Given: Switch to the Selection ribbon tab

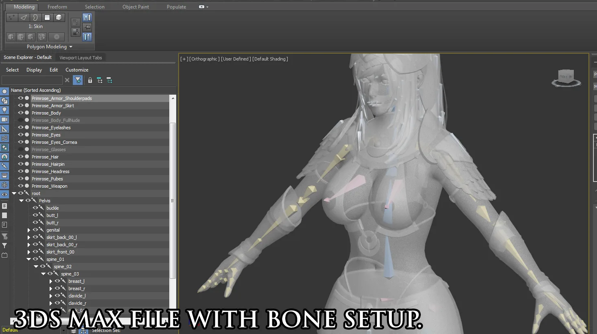Looking at the screenshot, I should tap(94, 7).
